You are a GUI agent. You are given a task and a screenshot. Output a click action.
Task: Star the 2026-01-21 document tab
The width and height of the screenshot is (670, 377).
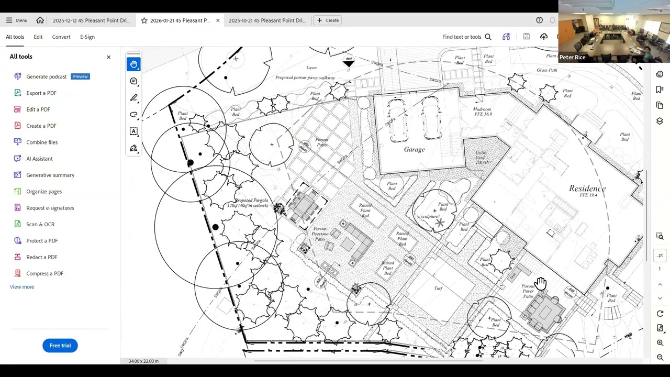click(144, 20)
